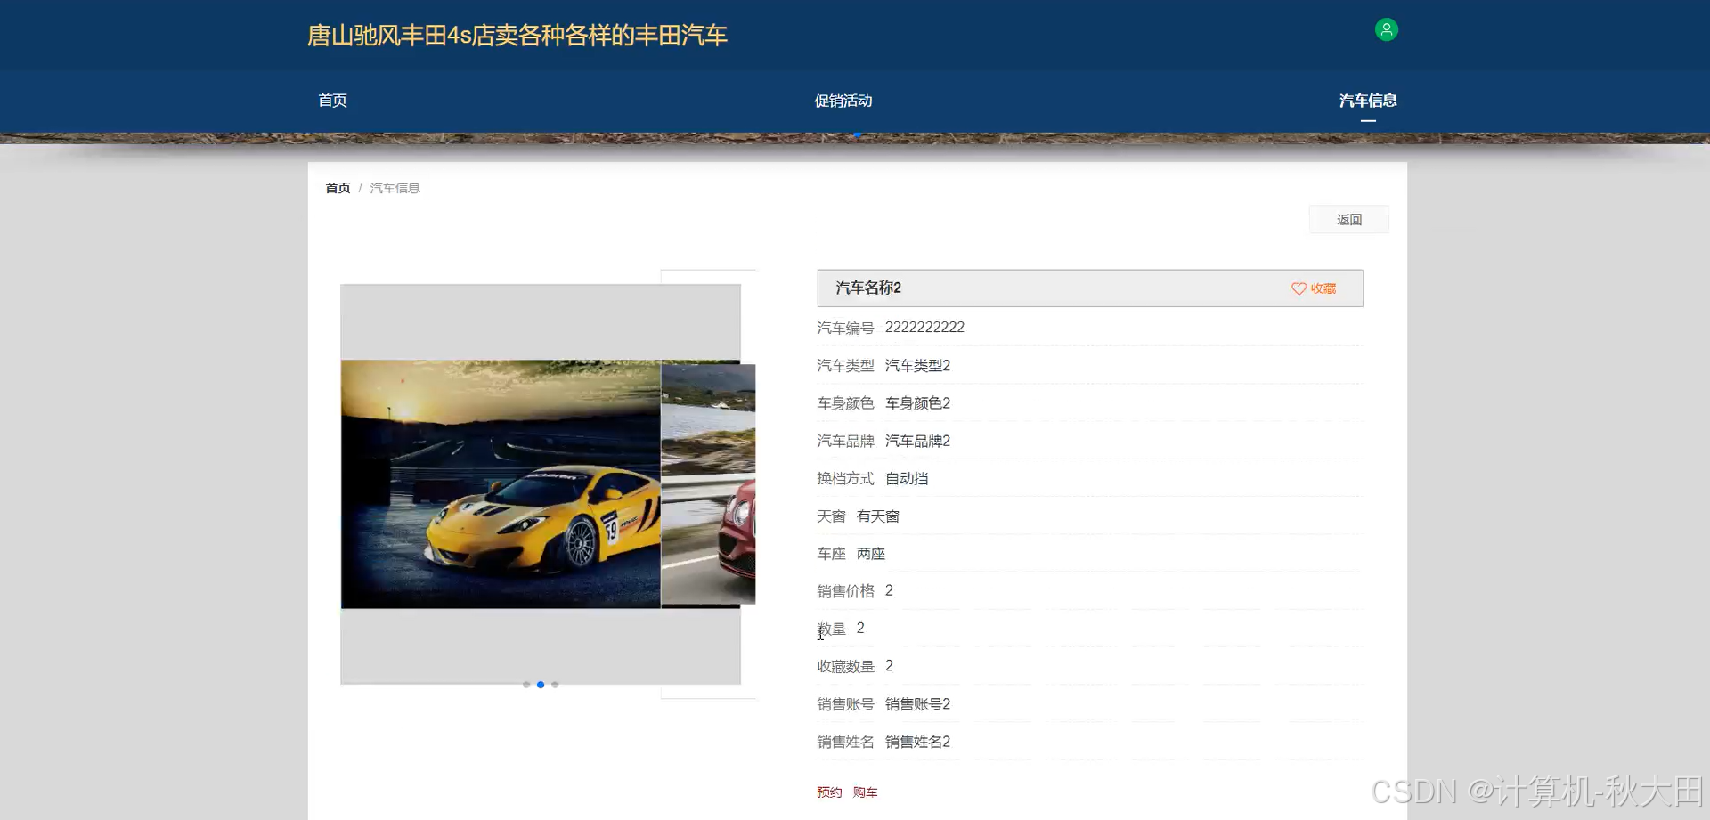Click the heart icon to favorite this car
Image resolution: width=1710 pixels, height=820 pixels.
(x=1298, y=288)
